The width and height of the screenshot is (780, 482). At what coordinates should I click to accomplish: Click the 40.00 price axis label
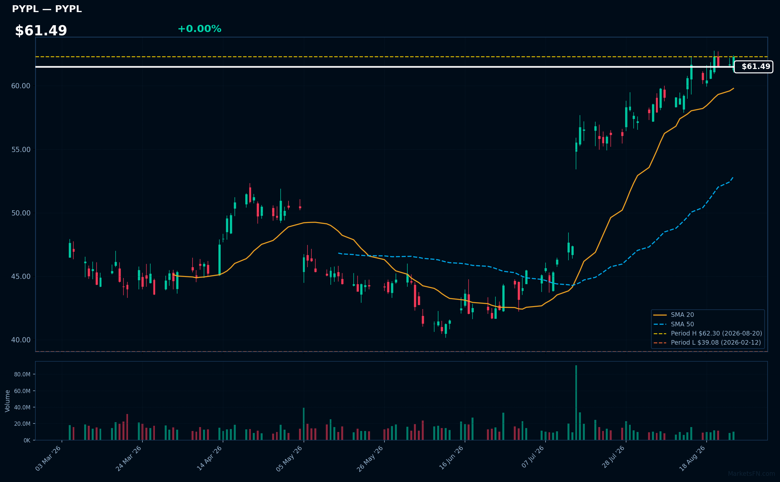21,340
